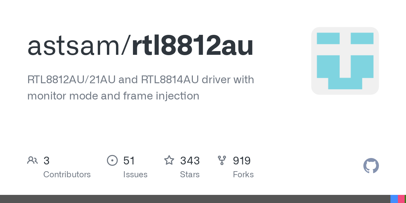This screenshot has height=203, width=406.
Task: Open the astsam pixel avatar image
Action: coord(345,61)
